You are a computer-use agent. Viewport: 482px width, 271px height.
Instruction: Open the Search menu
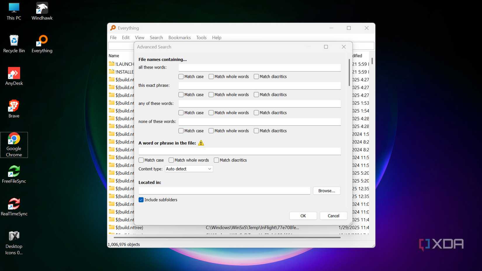coord(156,37)
